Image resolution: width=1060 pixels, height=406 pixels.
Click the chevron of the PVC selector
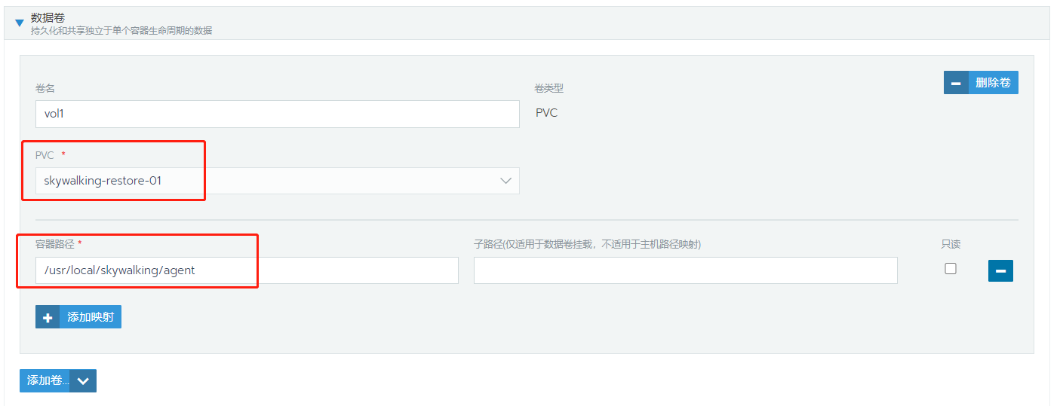[505, 181]
